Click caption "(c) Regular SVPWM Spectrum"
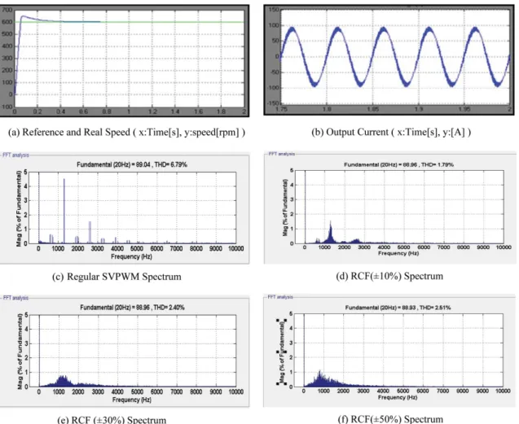 (x=117, y=277)
